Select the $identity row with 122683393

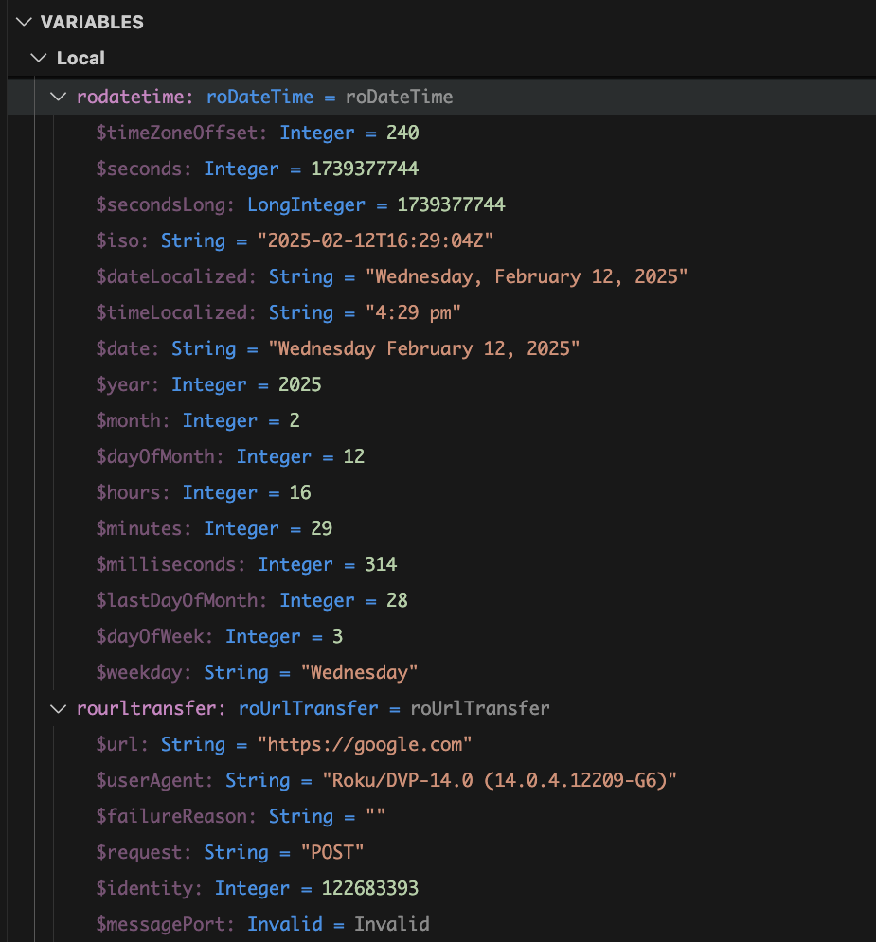point(441,889)
